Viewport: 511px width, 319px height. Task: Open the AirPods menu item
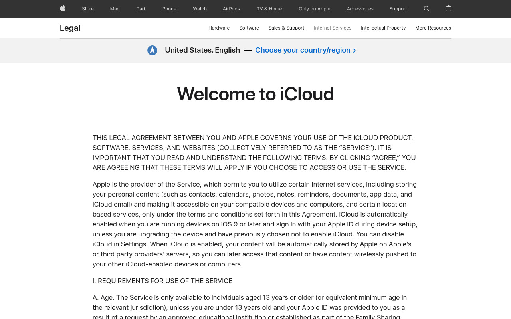tap(231, 9)
